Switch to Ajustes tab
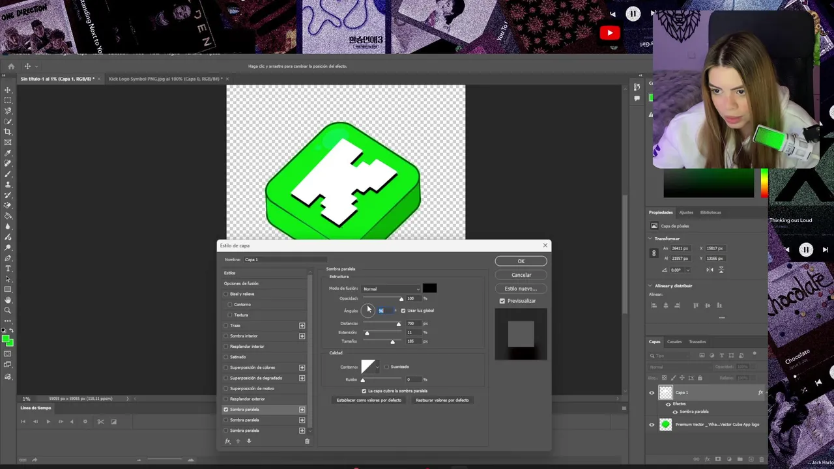Viewport: 834px width, 469px height. point(686,212)
